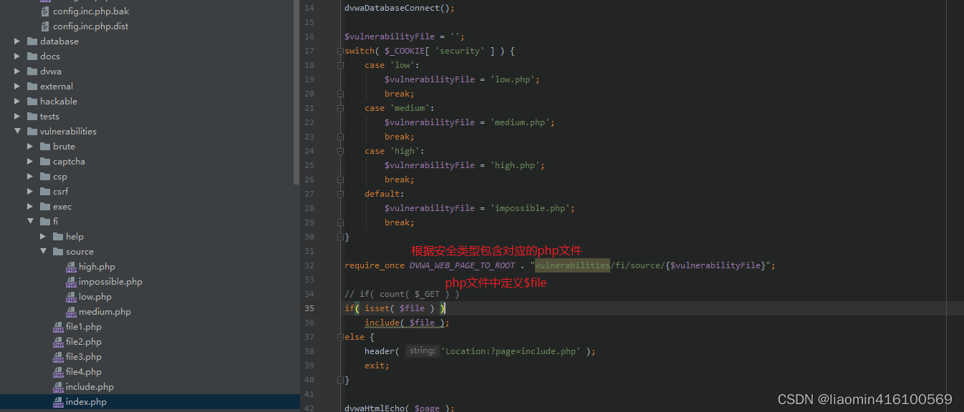Screen dimensions: 964x412
Task: Expand the brute folder arrow
Action: (x=30, y=147)
